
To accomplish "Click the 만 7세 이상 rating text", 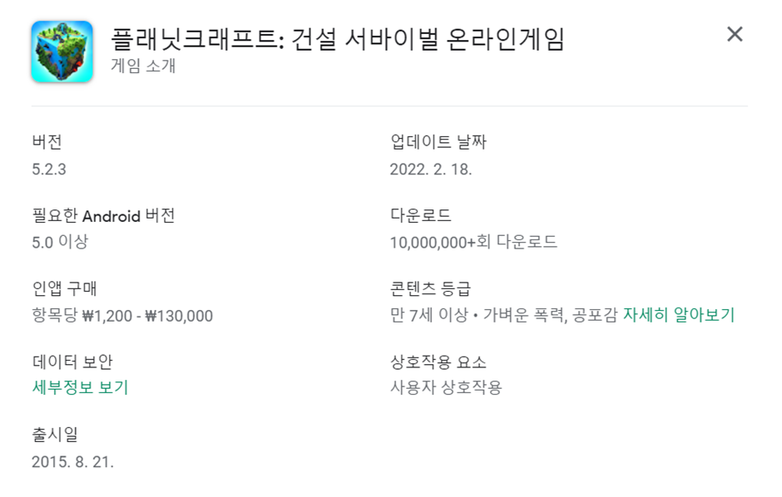I will (429, 315).
